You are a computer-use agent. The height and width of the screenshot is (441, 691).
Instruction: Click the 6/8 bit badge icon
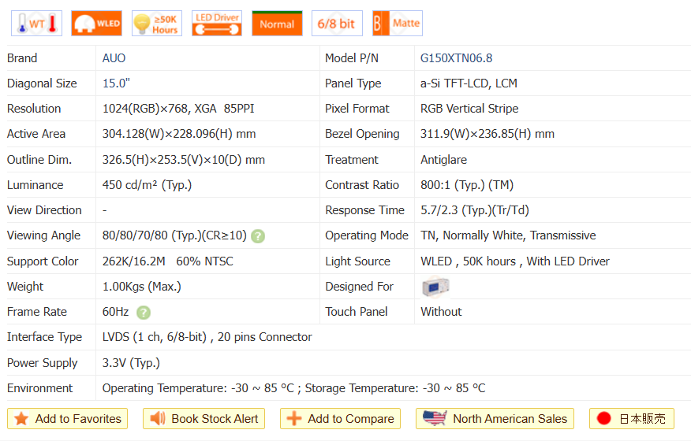click(x=337, y=24)
